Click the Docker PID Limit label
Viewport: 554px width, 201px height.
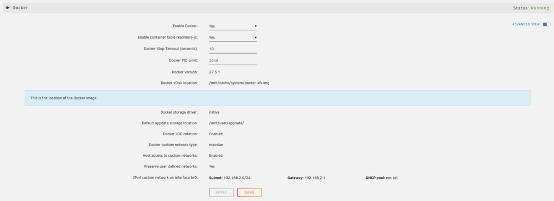183,61
